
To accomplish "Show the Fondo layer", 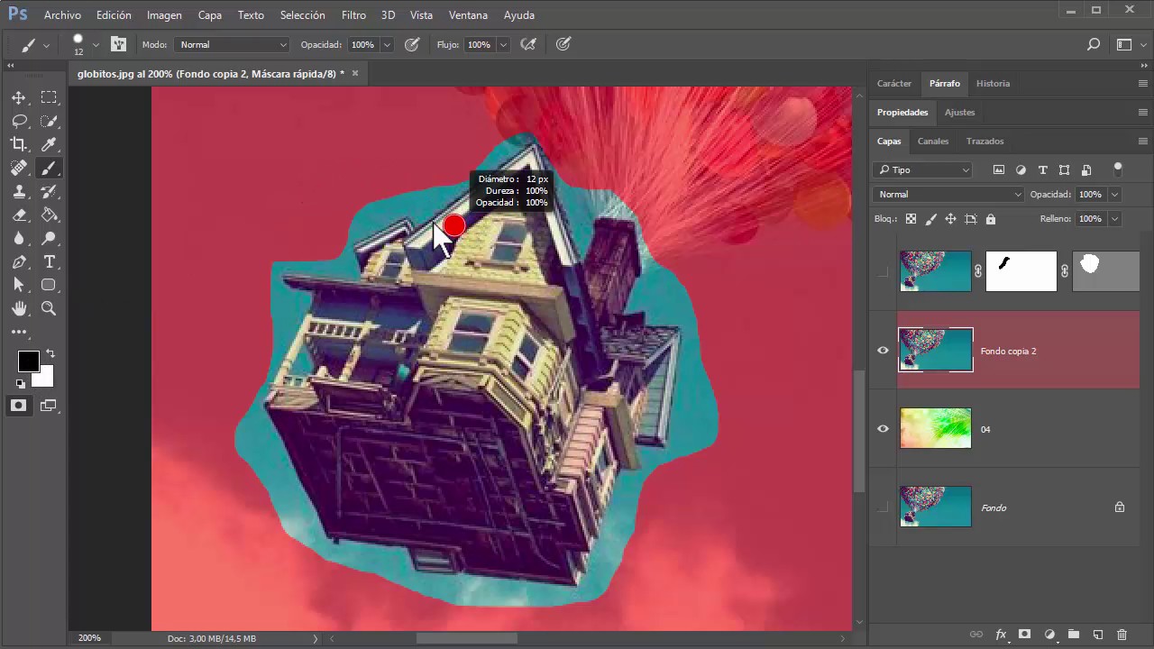I will (x=883, y=507).
